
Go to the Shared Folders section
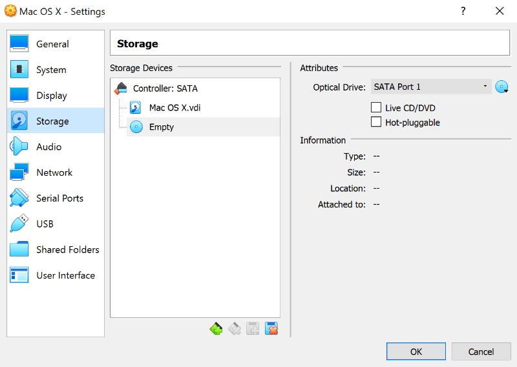click(x=67, y=249)
